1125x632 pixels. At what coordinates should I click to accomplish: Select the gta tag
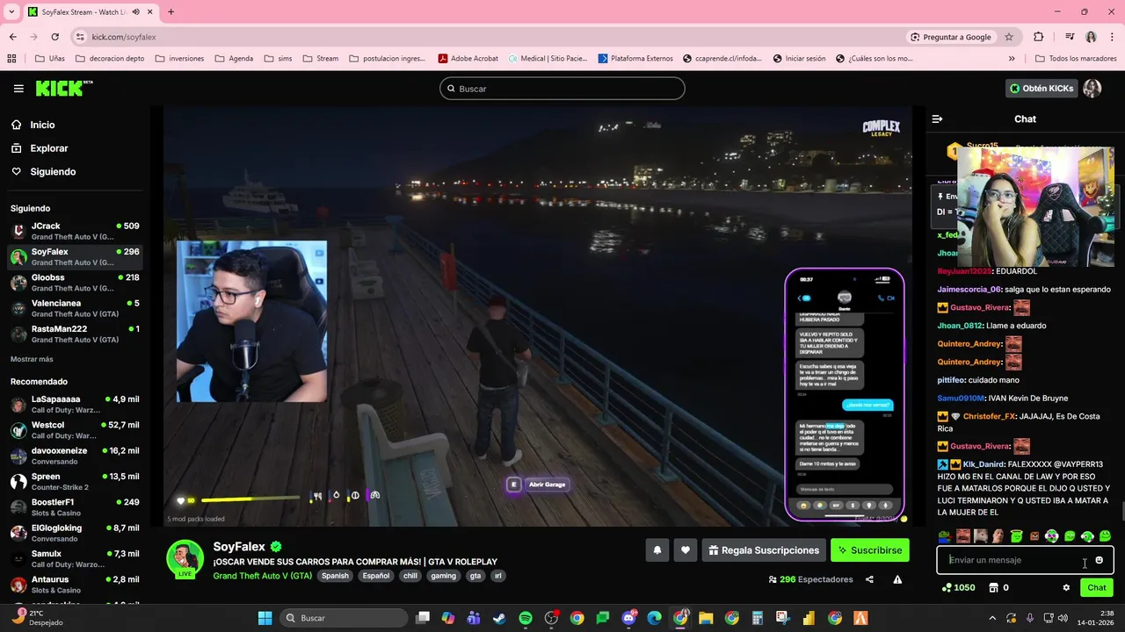click(x=475, y=576)
